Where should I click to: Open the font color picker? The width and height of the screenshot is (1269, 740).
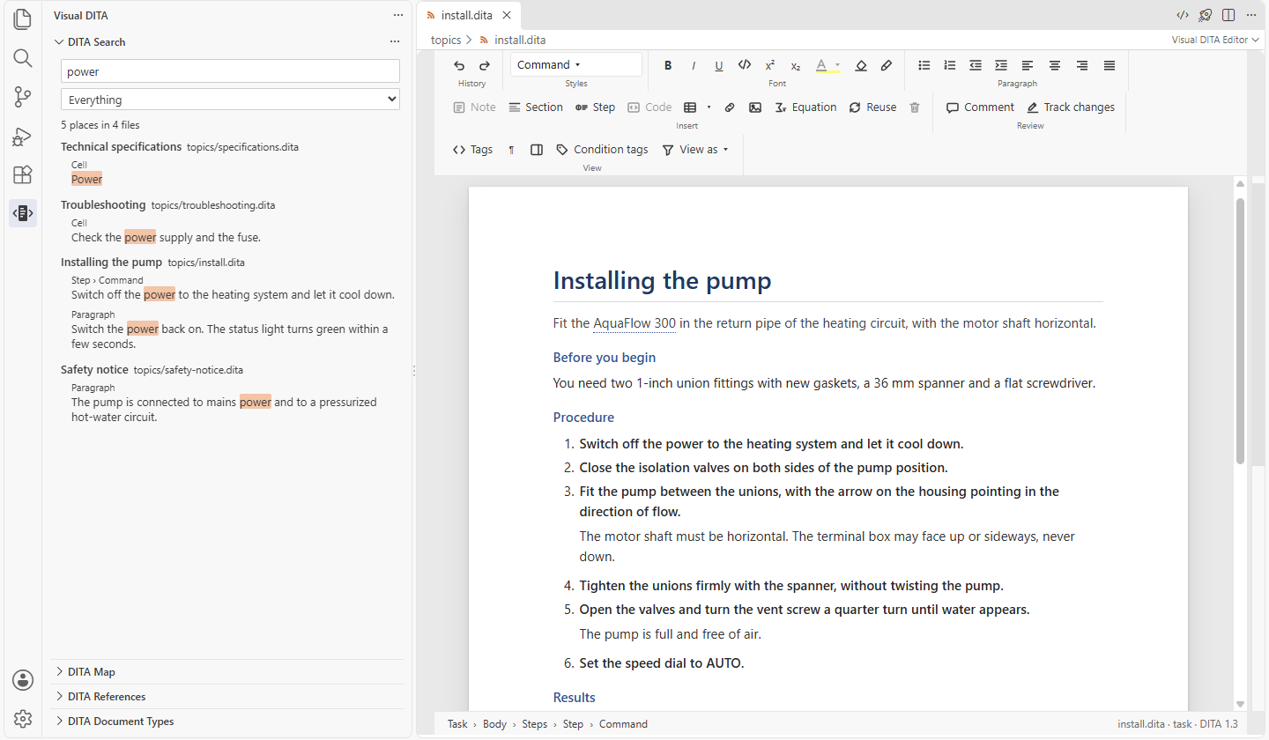coord(827,65)
